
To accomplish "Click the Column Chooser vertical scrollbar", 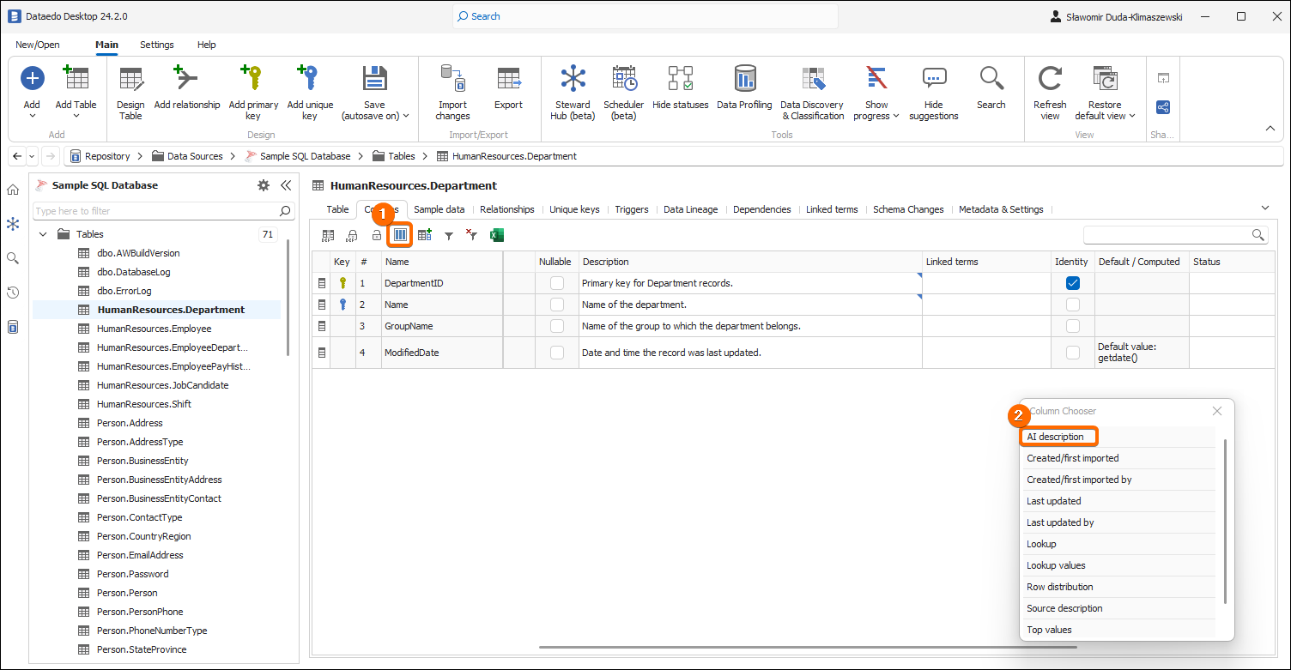I will (x=1225, y=521).
